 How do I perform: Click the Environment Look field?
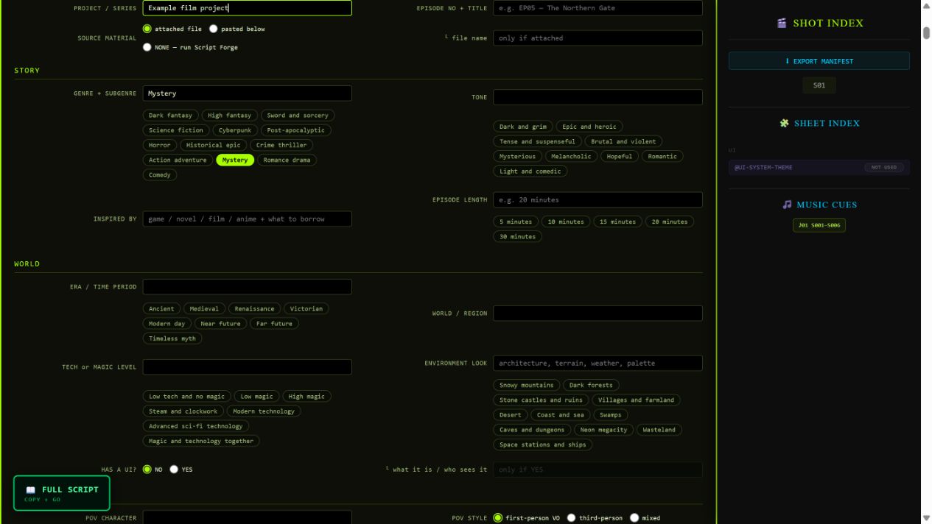(x=598, y=363)
